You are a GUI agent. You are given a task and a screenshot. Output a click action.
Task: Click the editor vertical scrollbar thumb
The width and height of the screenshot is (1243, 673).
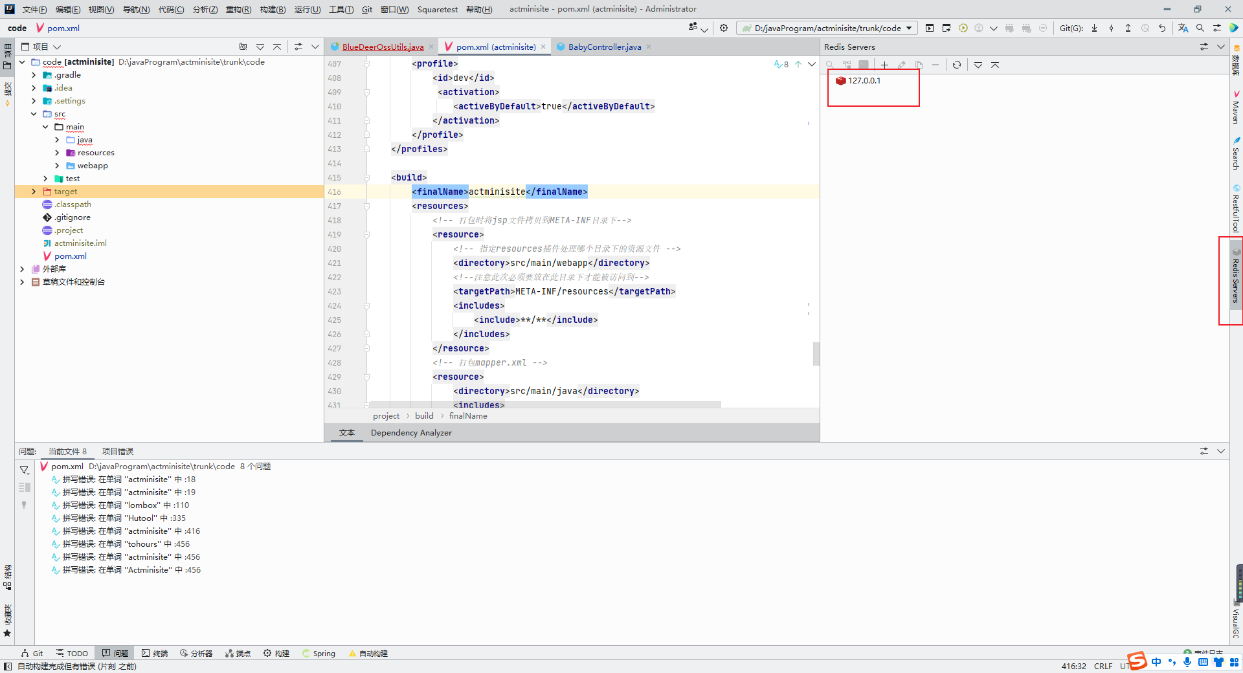click(x=816, y=353)
